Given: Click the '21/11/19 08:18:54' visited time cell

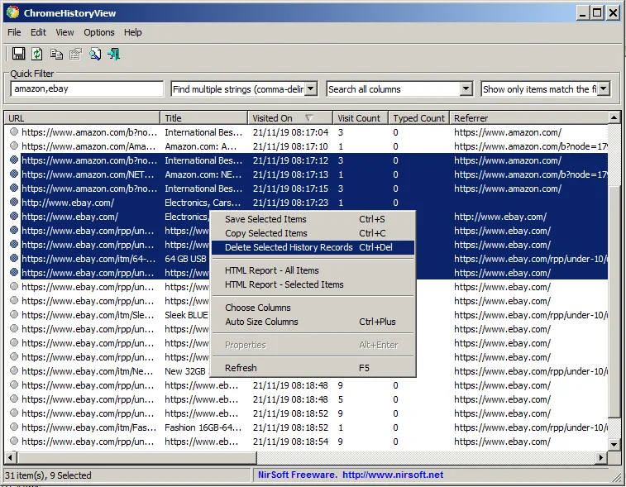Looking at the screenshot, I should (290, 442).
